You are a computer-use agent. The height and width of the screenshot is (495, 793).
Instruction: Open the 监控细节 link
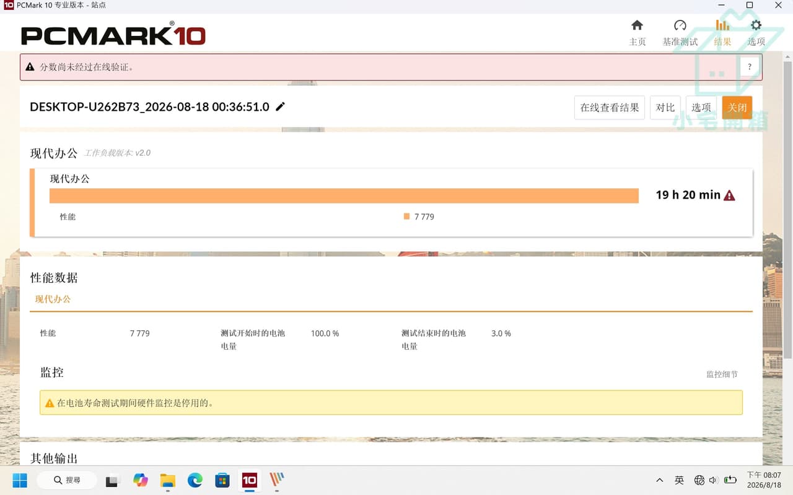[x=722, y=374]
